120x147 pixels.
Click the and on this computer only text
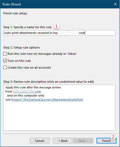click(26, 95)
